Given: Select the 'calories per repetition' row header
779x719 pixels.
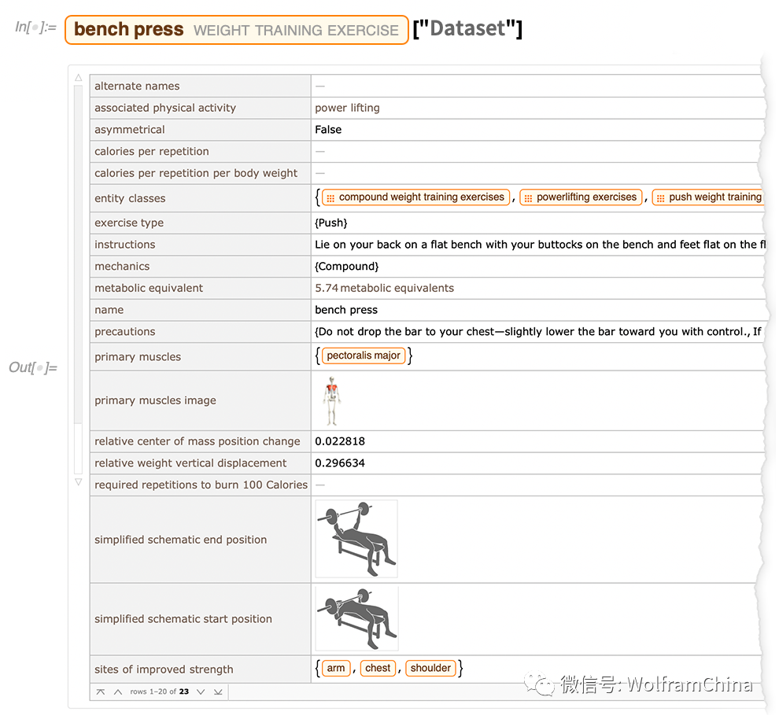Looking at the screenshot, I should pos(200,152).
